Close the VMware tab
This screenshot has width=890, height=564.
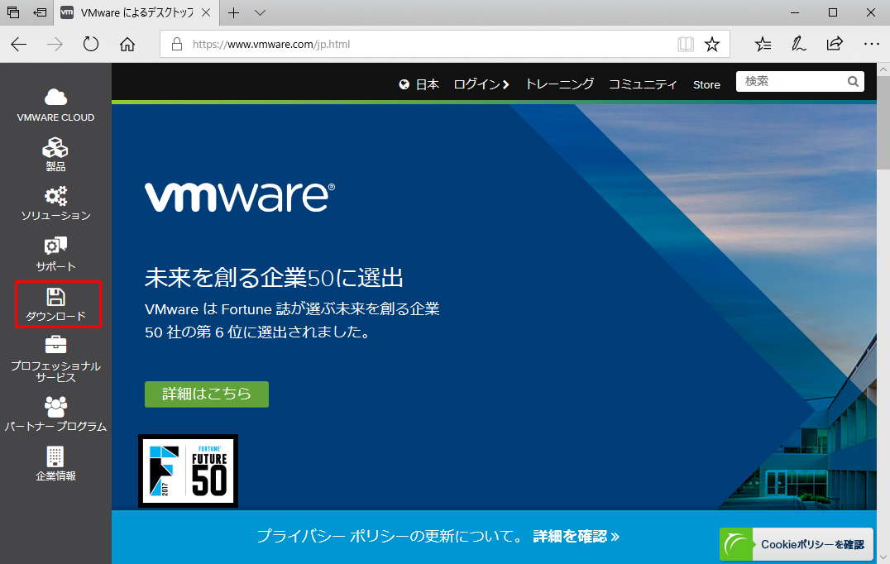(x=207, y=12)
